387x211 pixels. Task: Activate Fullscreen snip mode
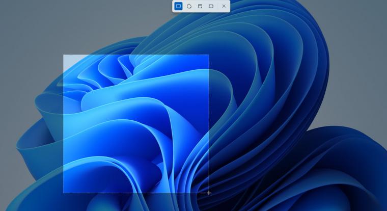[x=211, y=6]
